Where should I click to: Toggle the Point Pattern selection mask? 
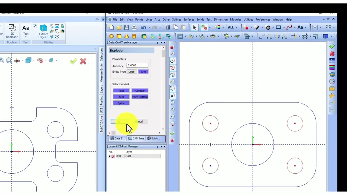coord(140,97)
